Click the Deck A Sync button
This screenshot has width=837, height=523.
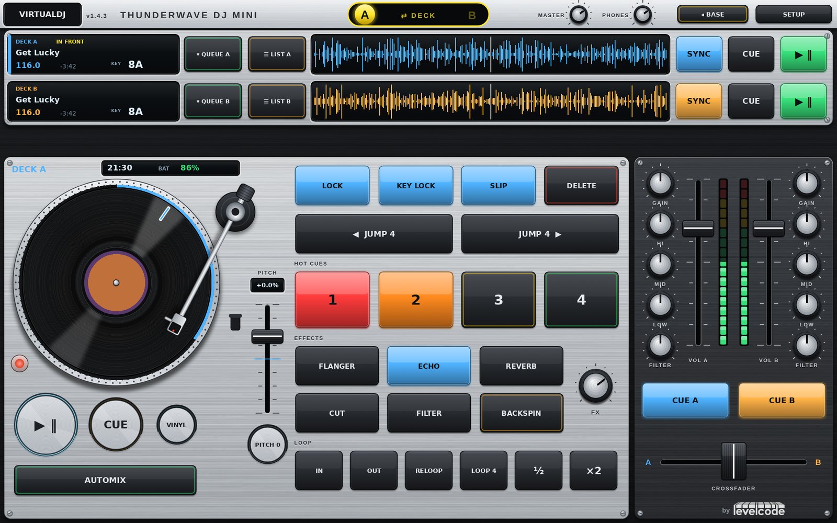699,54
